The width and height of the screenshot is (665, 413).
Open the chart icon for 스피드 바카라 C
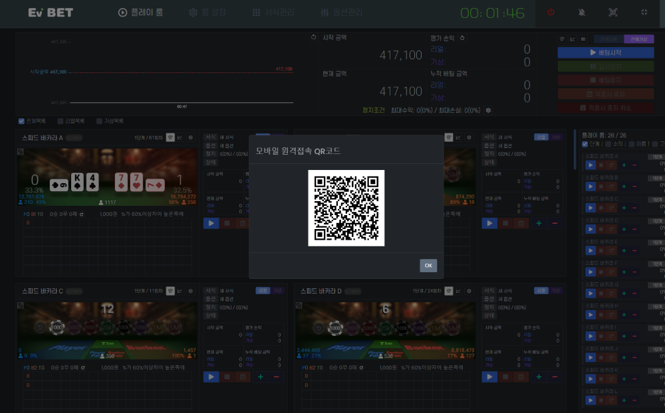click(x=180, y=291)
